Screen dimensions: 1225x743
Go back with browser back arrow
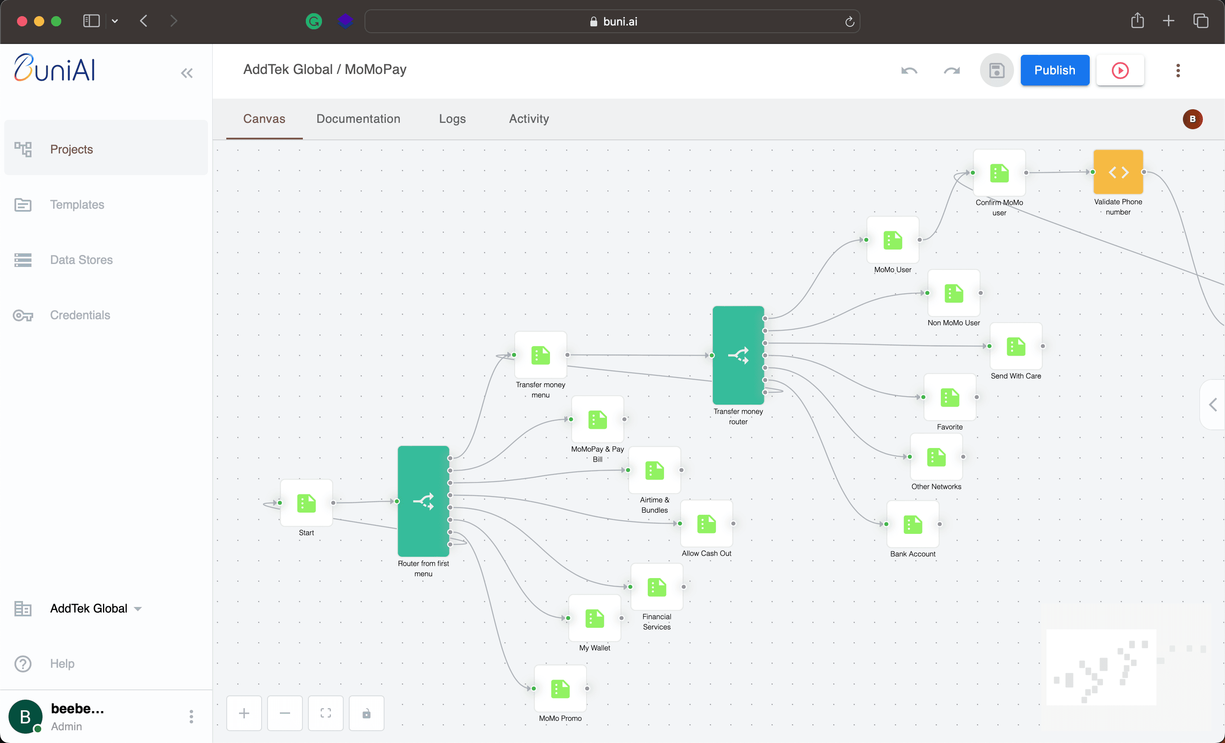144,21
